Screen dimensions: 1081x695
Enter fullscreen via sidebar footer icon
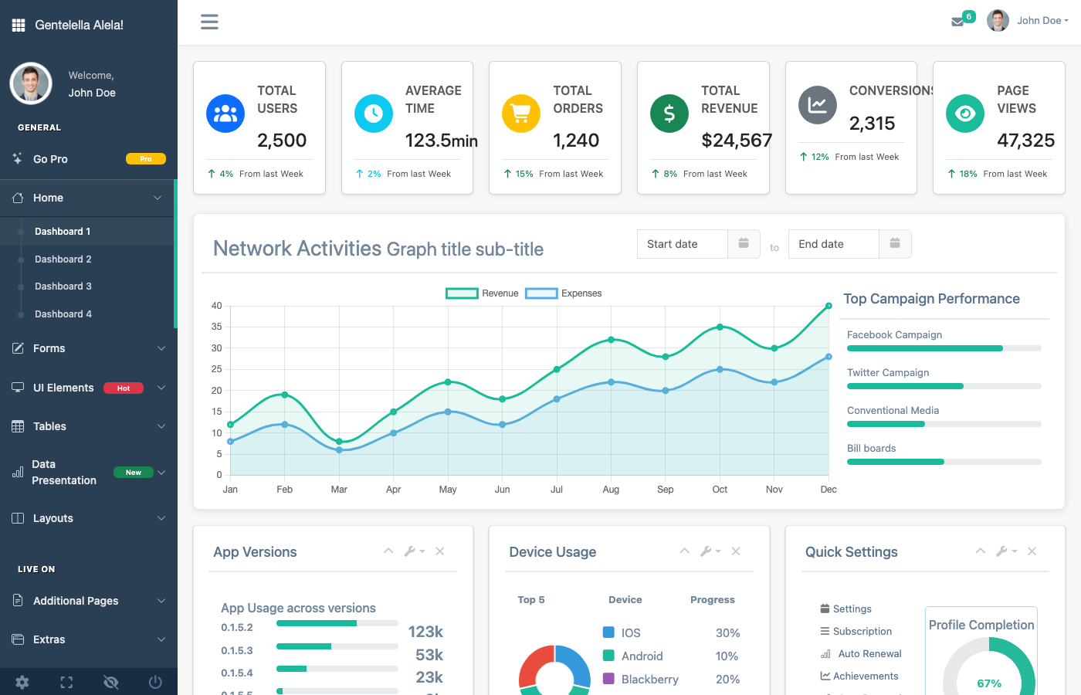tap(66, 682)
